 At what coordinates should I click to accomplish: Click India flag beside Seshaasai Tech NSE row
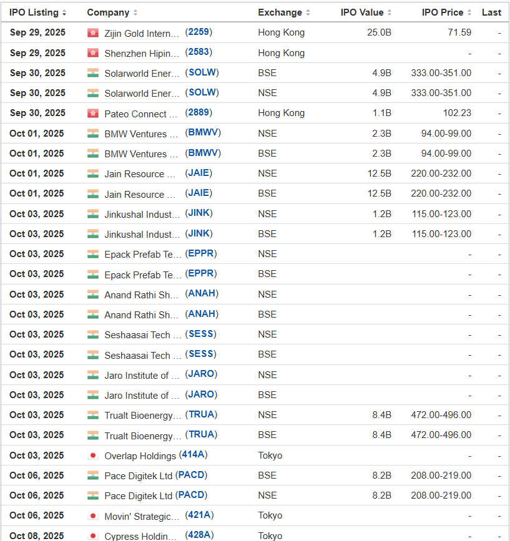[93, 334]
